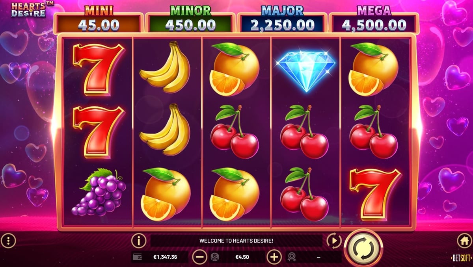This screenshot has width=473, height=267.
Task: Increase the bet with the plus button
Action: tap(274, 257)
